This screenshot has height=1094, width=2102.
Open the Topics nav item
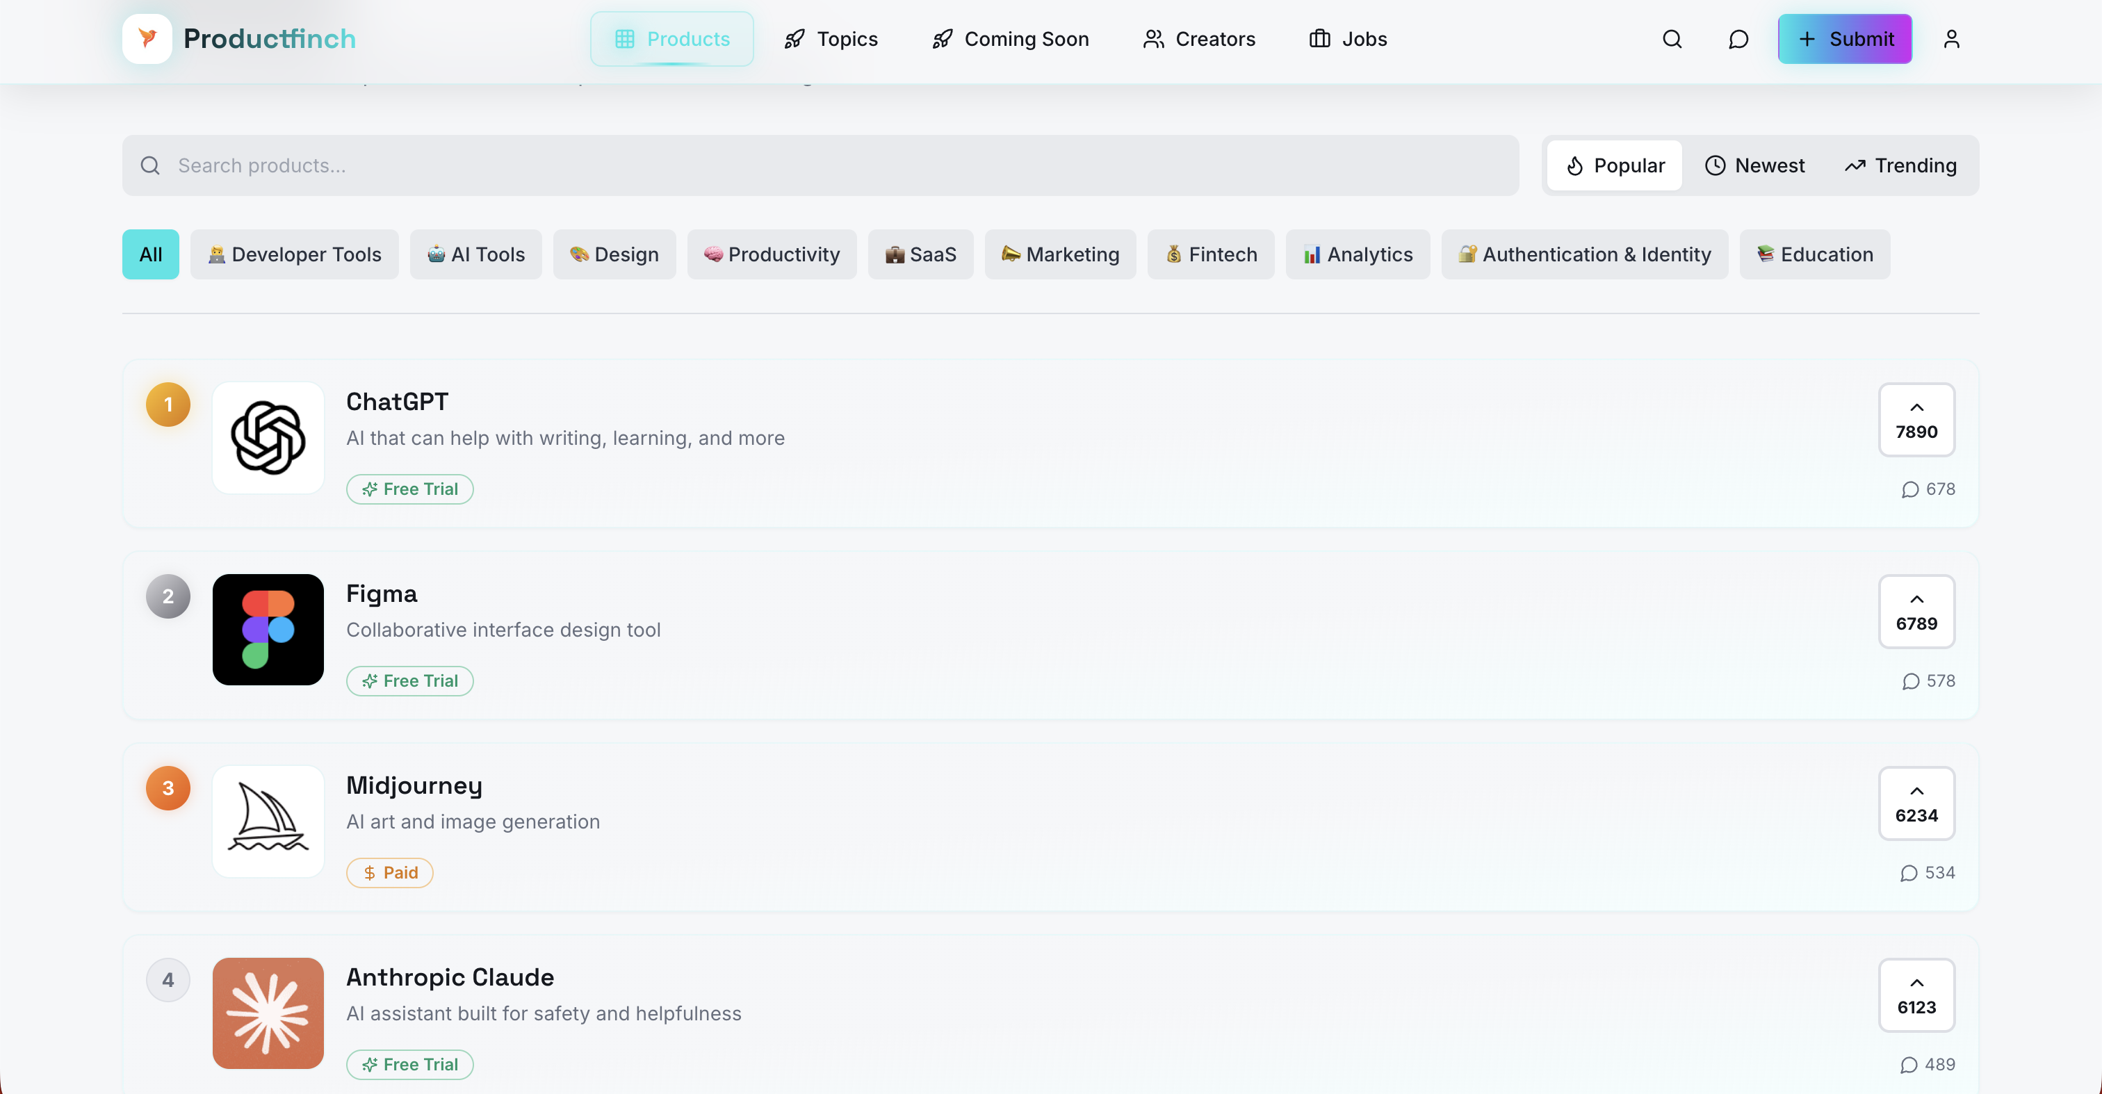pos(831,39)
